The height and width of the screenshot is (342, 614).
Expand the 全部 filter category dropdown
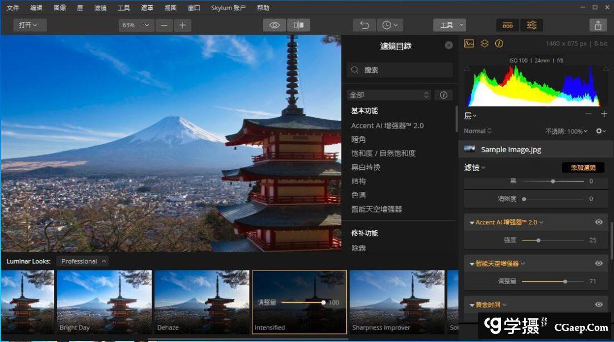click(389, 95)
